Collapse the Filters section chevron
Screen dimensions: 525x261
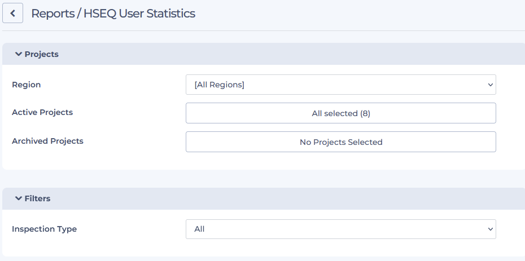tap(18, 198)
